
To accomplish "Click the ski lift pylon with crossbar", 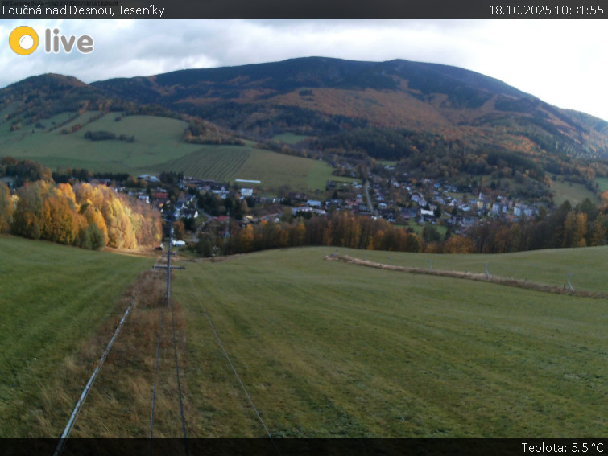I will point(168,267).
